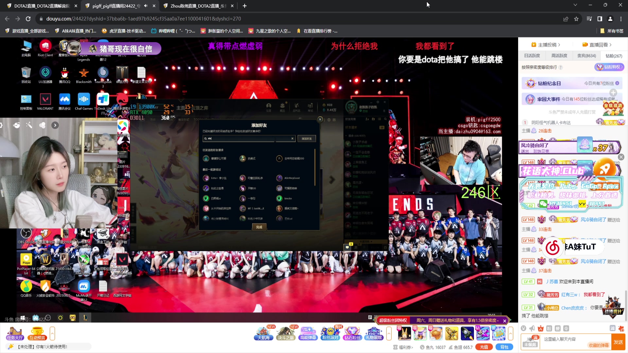Image resolution: width=628 pixels, height=353 pixels.
Task: Click the megaphone broadcast icon in chat toolbar
Action: [x=532, y=328]
